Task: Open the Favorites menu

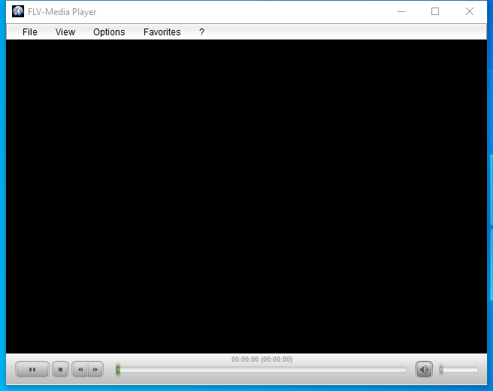Action: (162, 32)
